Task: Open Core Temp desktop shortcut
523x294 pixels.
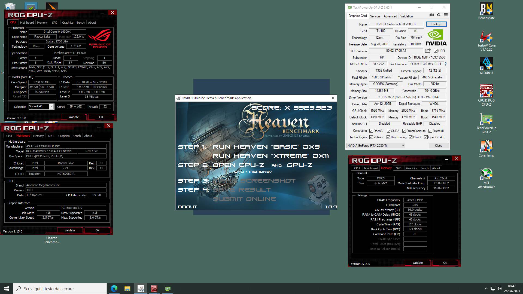Action: 486,149
